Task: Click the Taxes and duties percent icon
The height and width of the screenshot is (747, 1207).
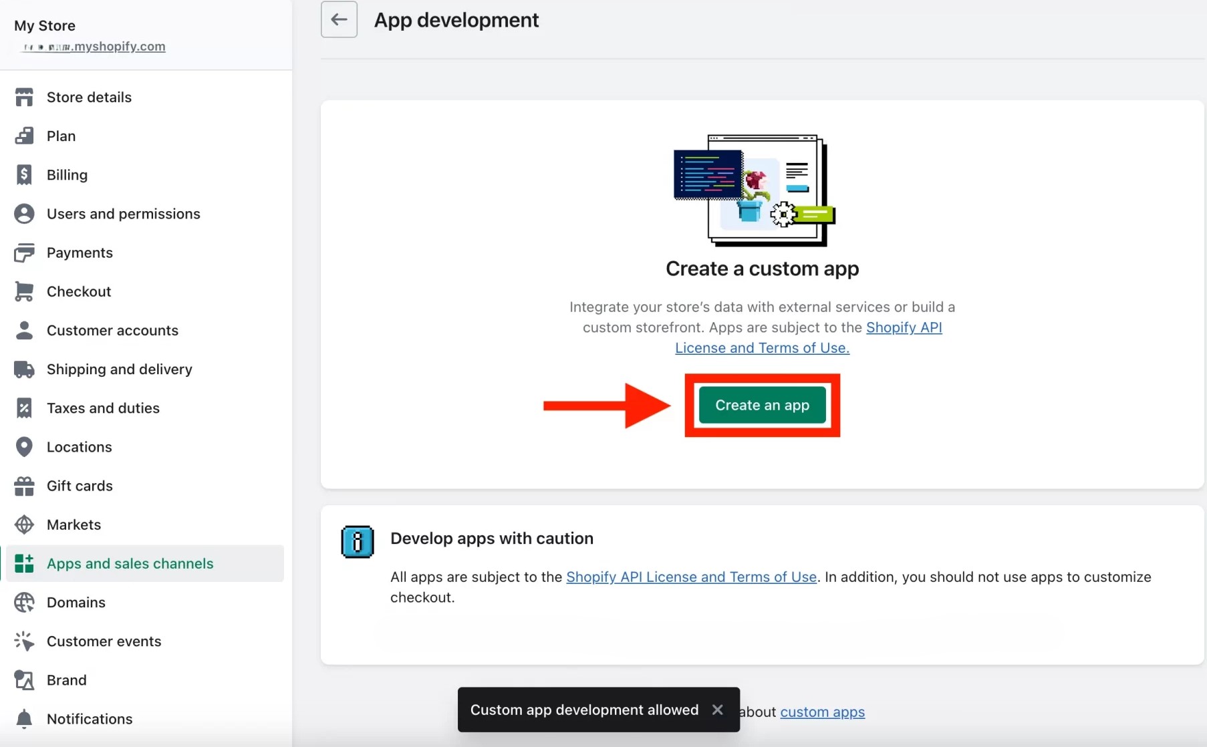Action: [24, 408]
